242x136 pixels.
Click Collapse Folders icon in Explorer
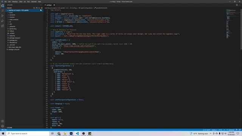(x=42, y=8)
